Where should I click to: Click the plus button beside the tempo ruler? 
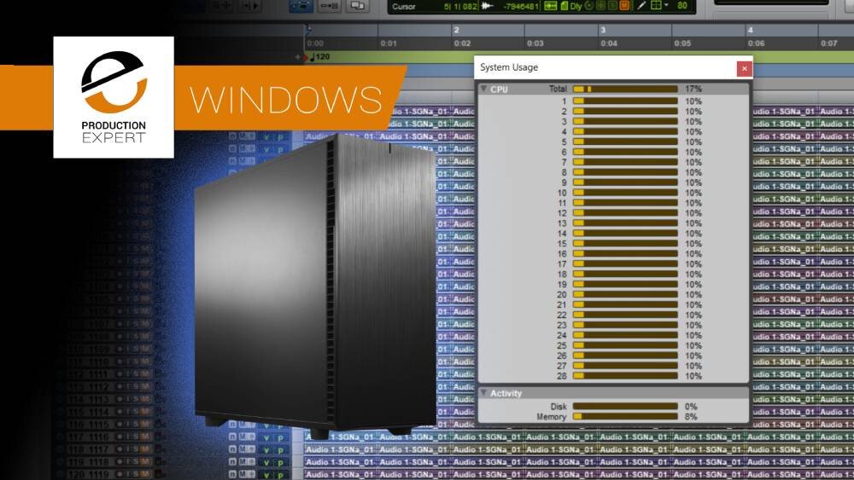coord(297,56)
